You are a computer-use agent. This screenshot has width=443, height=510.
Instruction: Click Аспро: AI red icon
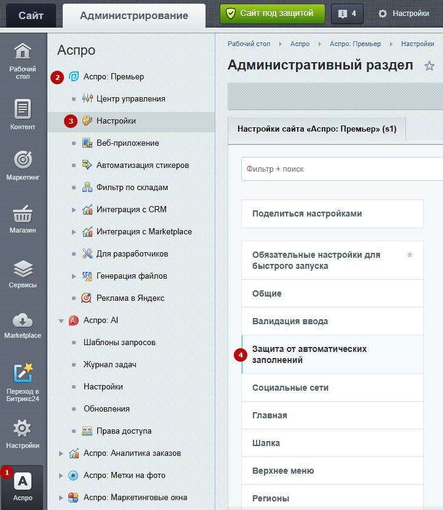coord(74,321)
